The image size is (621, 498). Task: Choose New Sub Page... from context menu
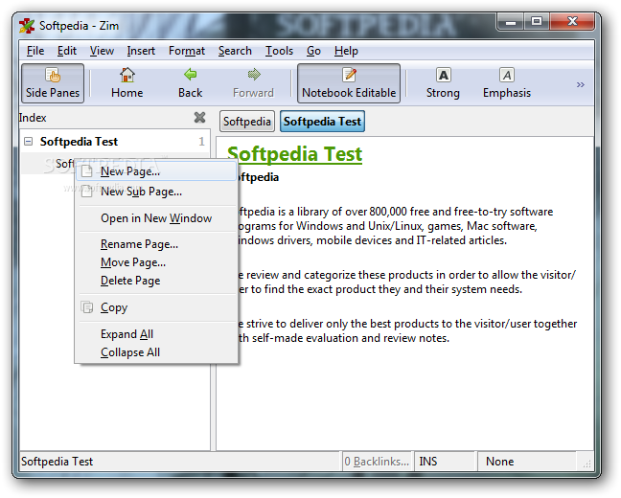coord(157,192)
